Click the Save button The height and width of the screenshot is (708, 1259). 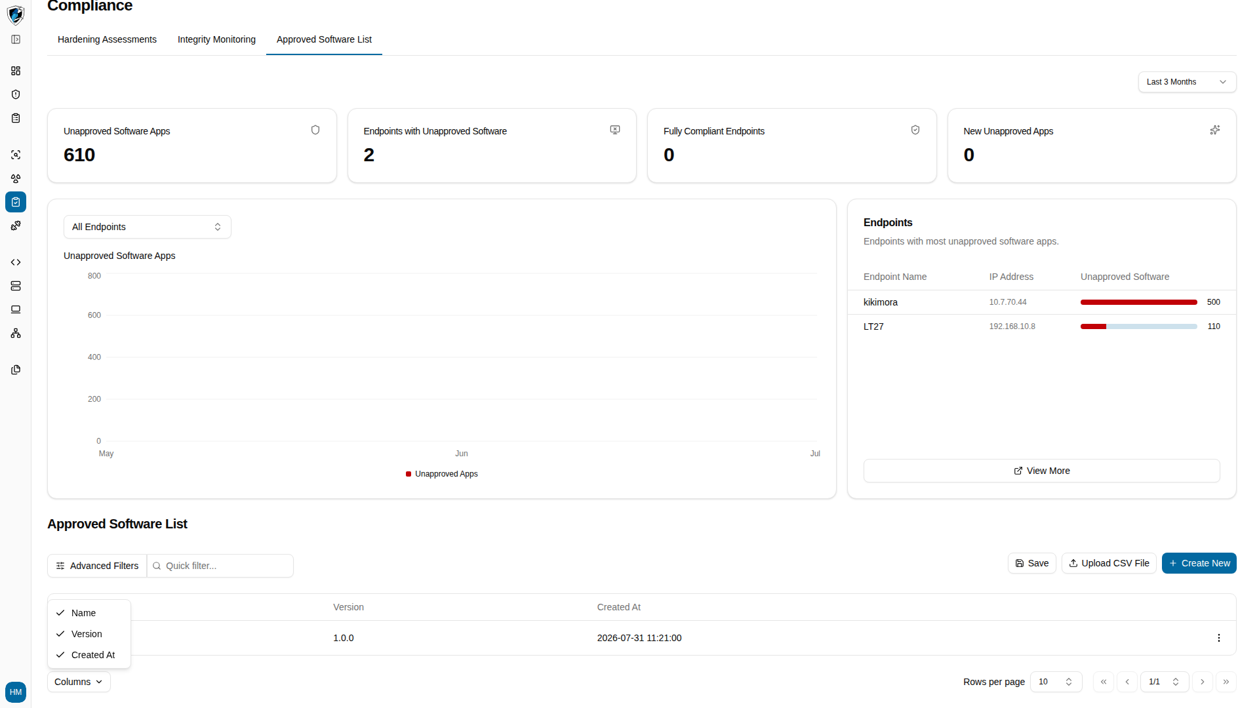click(x=1031, y=563)
